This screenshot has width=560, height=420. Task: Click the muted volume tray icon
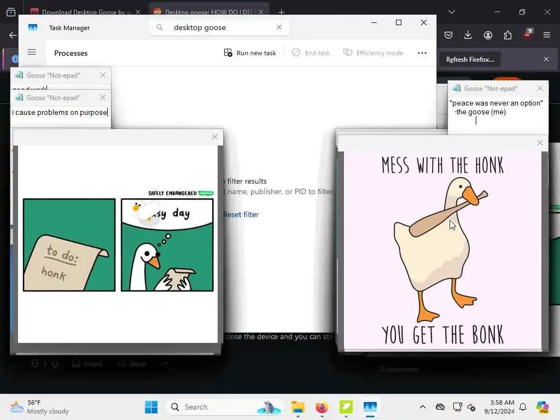click(x=471, y=407)
